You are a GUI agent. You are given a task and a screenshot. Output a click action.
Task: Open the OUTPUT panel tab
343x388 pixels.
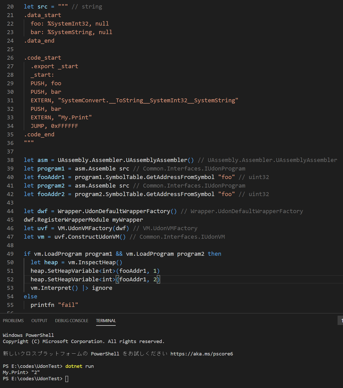pyautogui.click(x=39, y=320)
